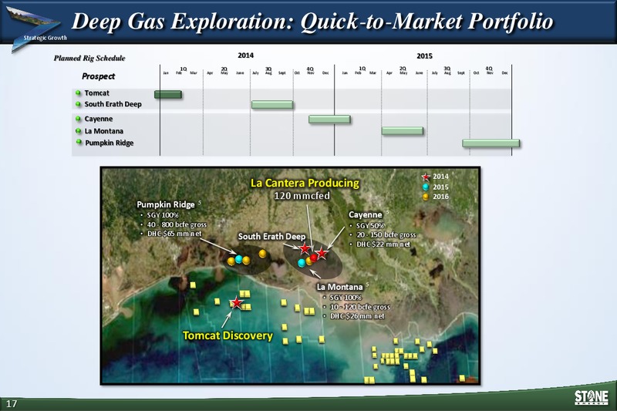Click the Strategic Growth arrow logo

click(x=35, y=29)
